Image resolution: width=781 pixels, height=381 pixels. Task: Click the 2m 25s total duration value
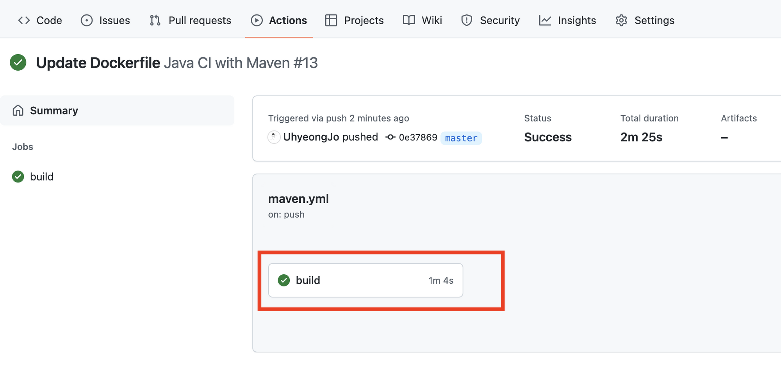tap(641, 137)
